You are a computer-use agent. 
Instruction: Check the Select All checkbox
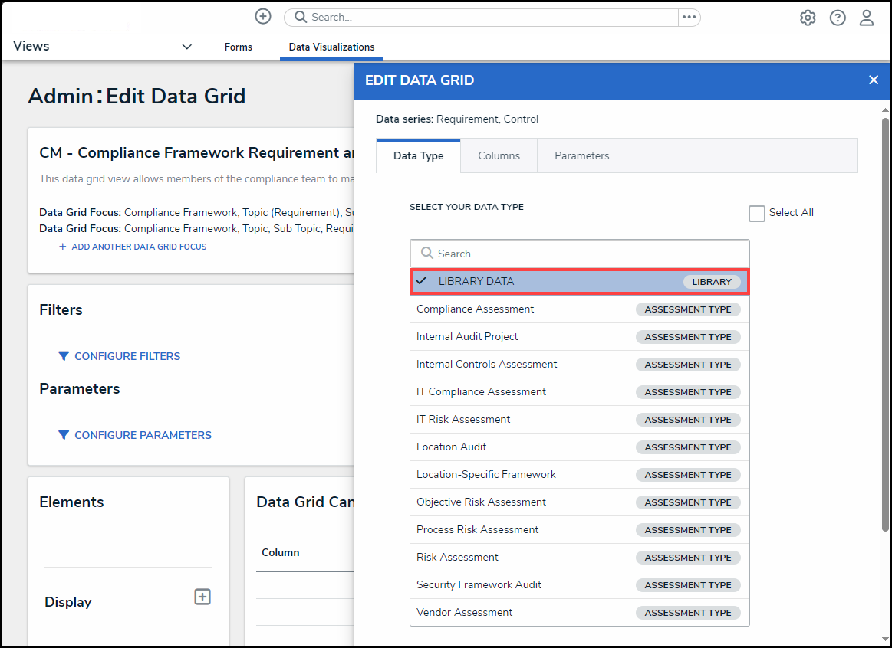point(757,214)
